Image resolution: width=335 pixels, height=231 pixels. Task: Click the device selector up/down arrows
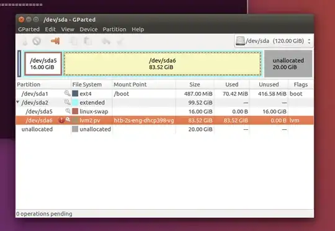pos(309,41)
